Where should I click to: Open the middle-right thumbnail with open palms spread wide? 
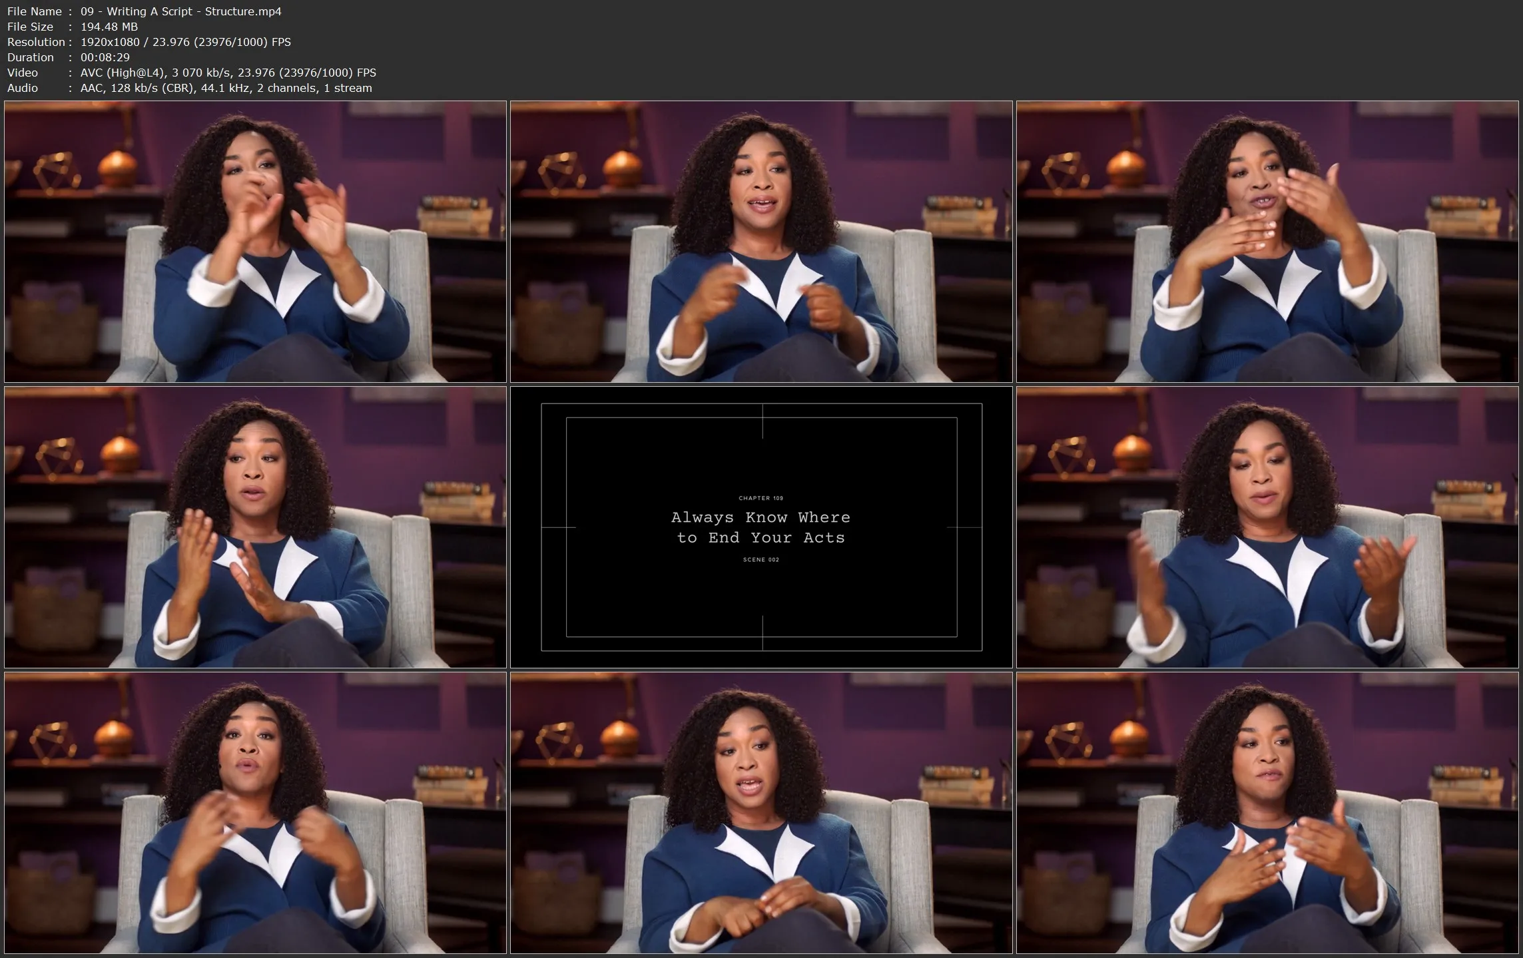click(1267, 527)
